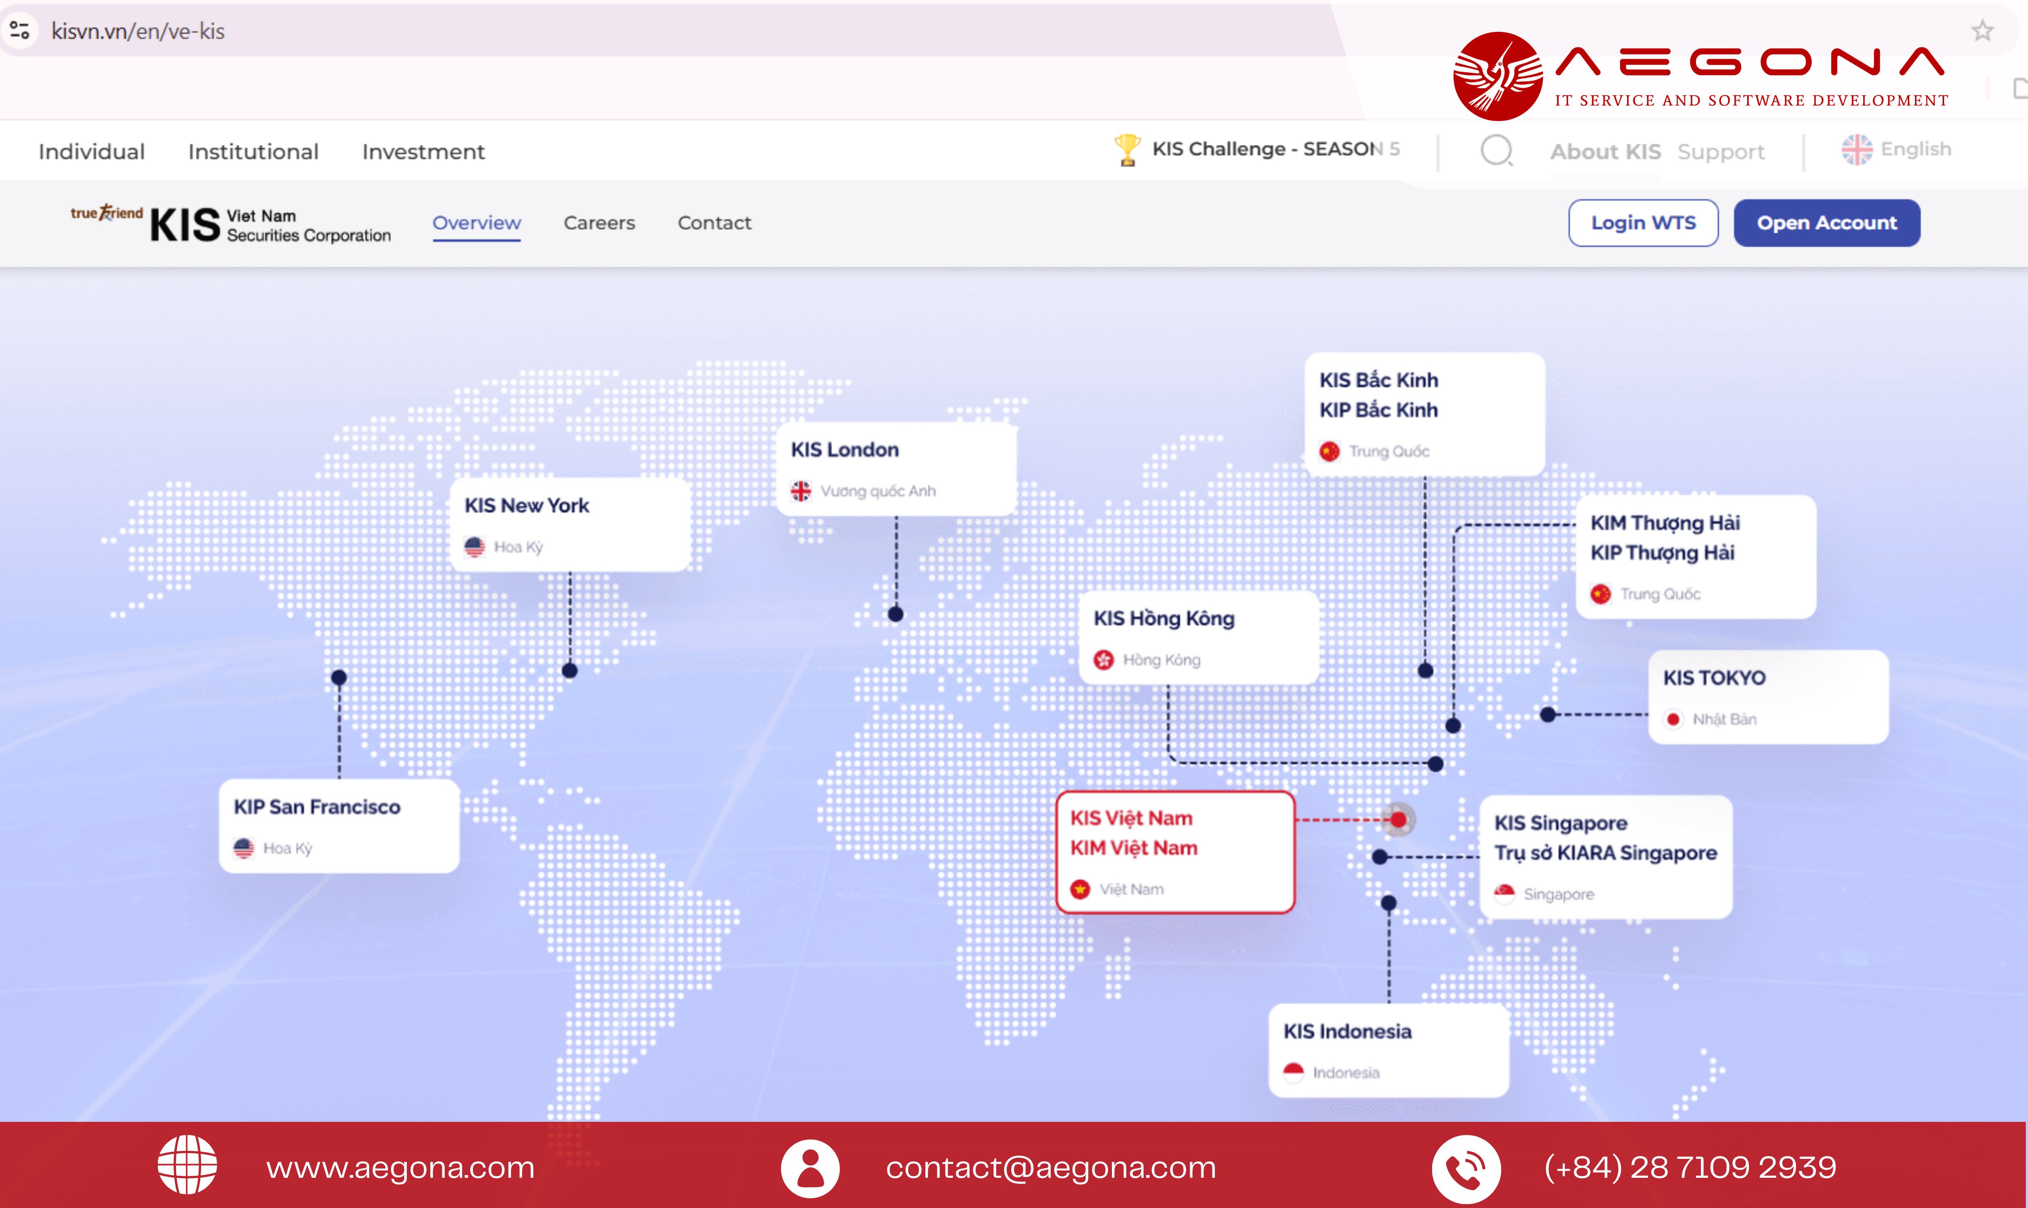Image resolution: width=2028 pixels, height=1208 pixels.
Task: Click the KIS London map dot marker
Action: pos(896,614)
